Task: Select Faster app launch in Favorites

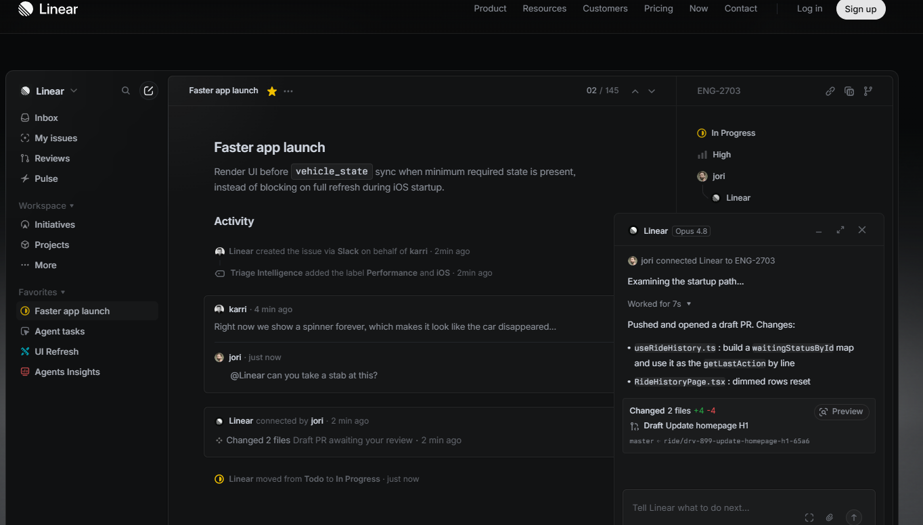Action: (x=87, y=311)
